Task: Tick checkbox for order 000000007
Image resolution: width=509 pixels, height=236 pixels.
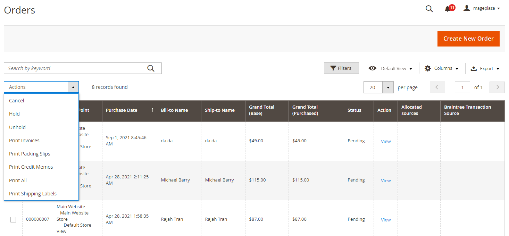Action: tap(13, 220)
